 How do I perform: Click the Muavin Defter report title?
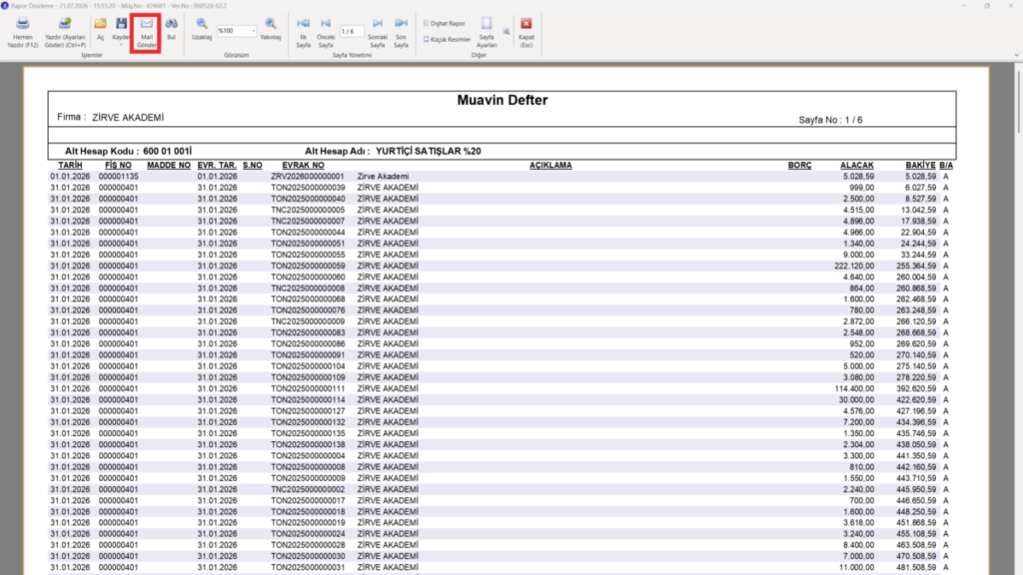[503, 101]
